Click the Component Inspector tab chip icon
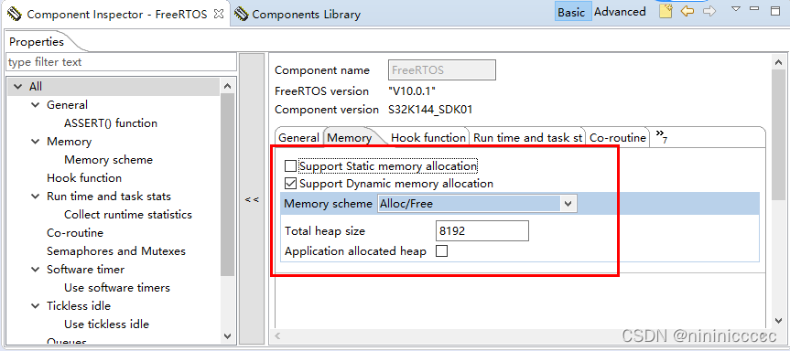 pyautogui.click(x=15, y=14)
